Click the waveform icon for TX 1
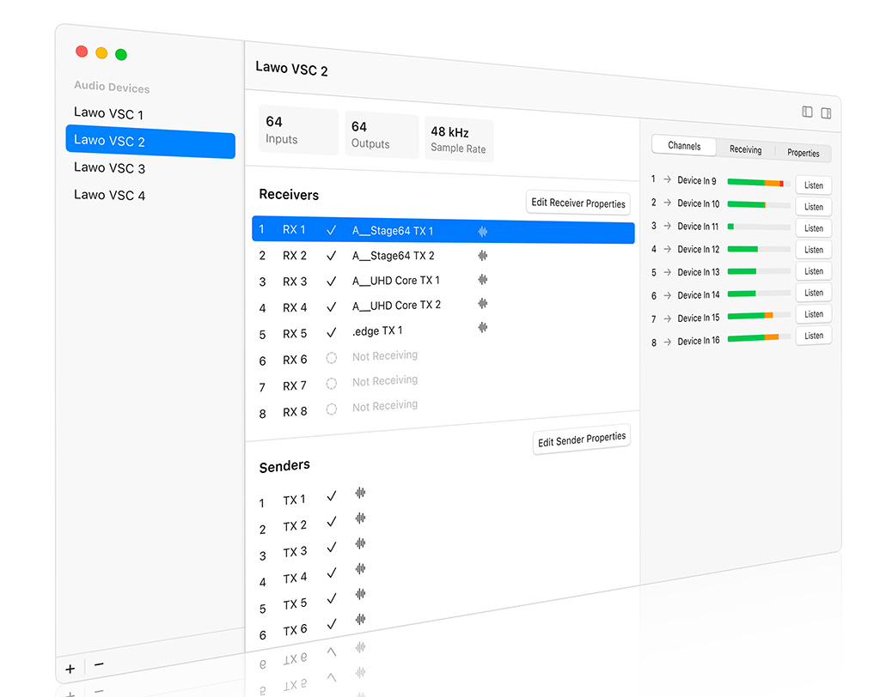880x697 pixels. 360,493
